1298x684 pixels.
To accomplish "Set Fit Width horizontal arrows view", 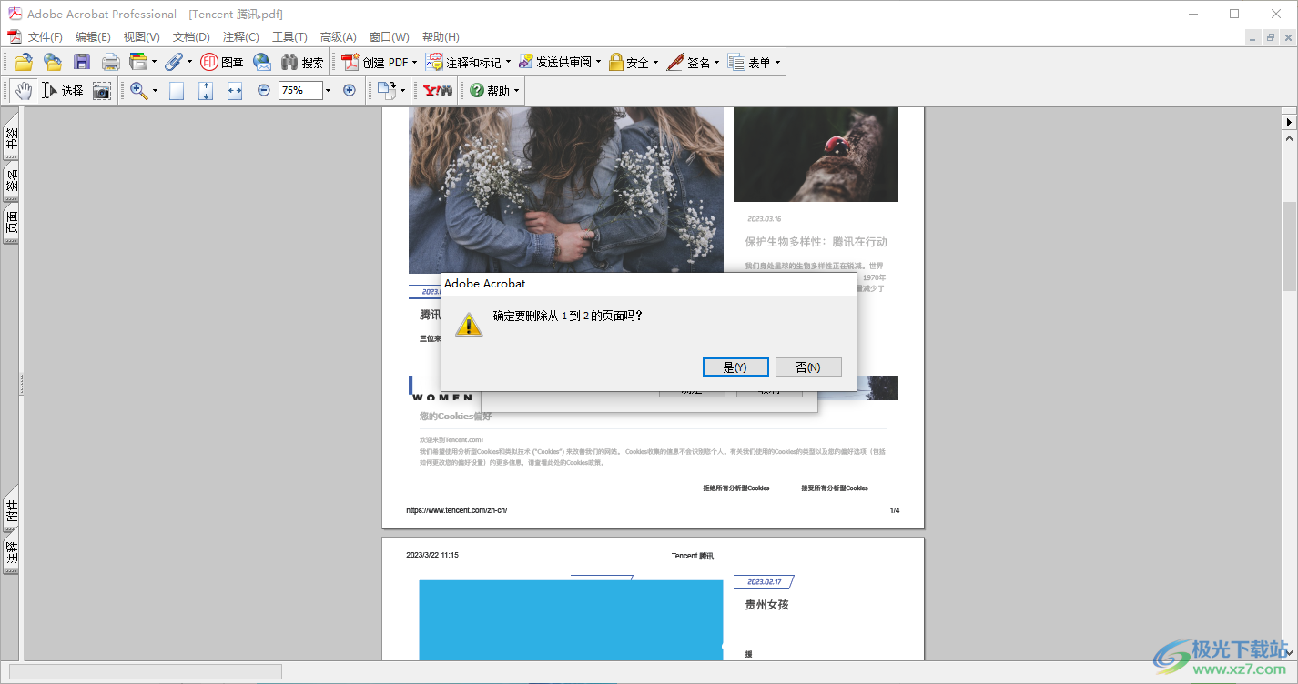I will (235, 90).
